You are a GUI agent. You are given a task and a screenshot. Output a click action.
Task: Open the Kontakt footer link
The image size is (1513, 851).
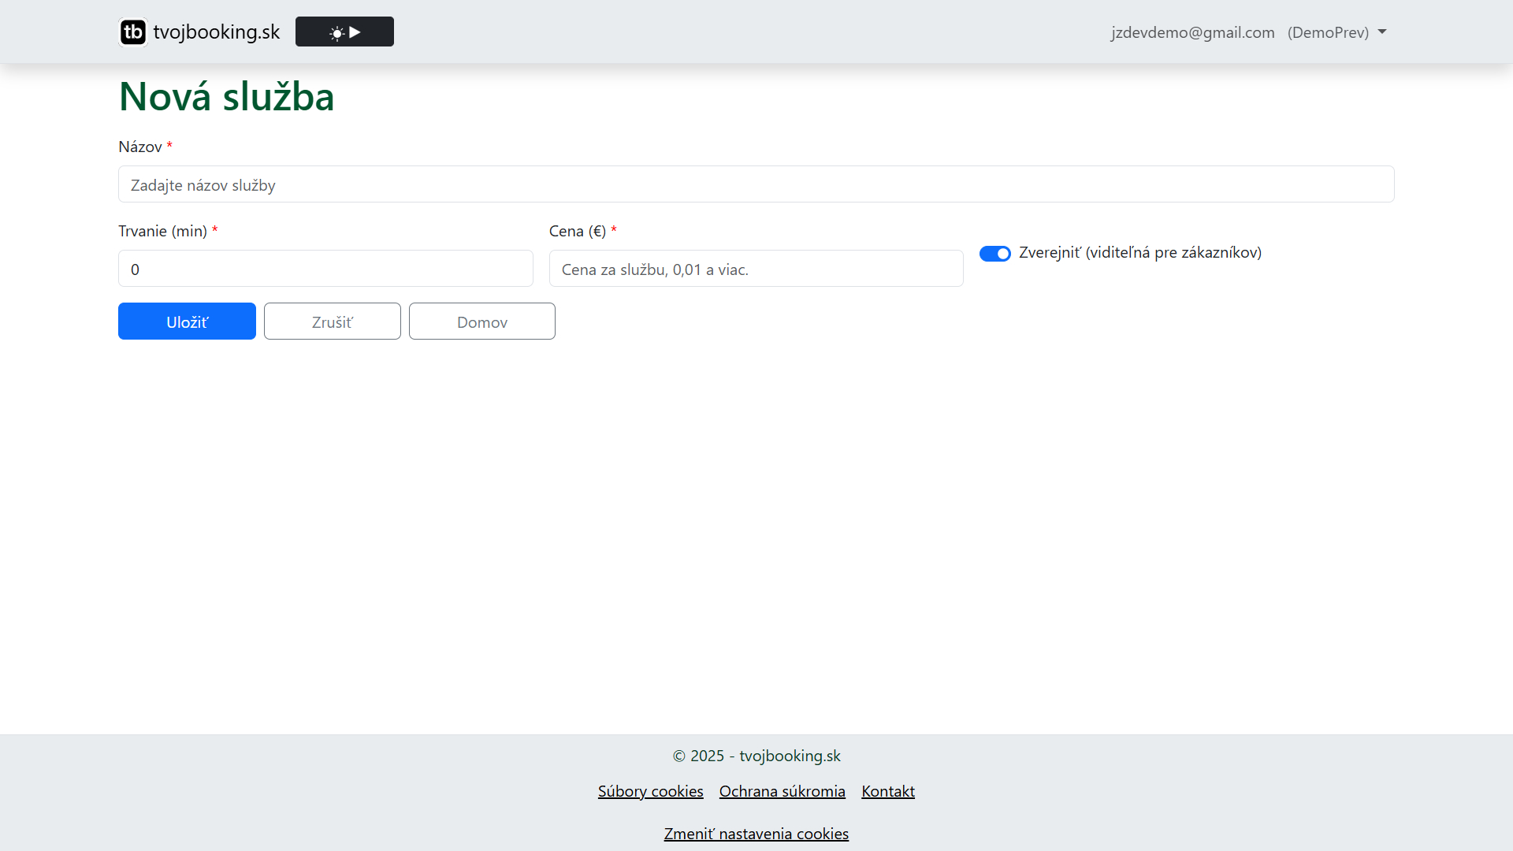887,791
